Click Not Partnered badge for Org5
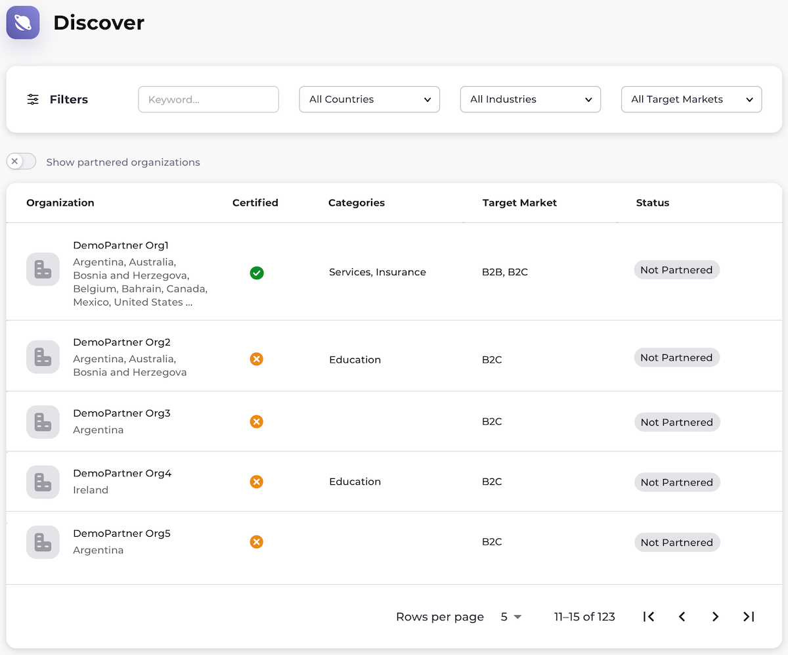The height and width of the screenshot is (655, 788). click(x=677, y=542)
